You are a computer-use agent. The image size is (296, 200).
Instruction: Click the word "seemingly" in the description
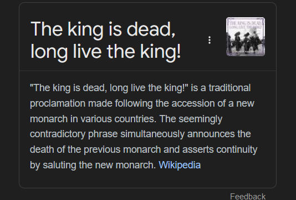tap(201, 119)
